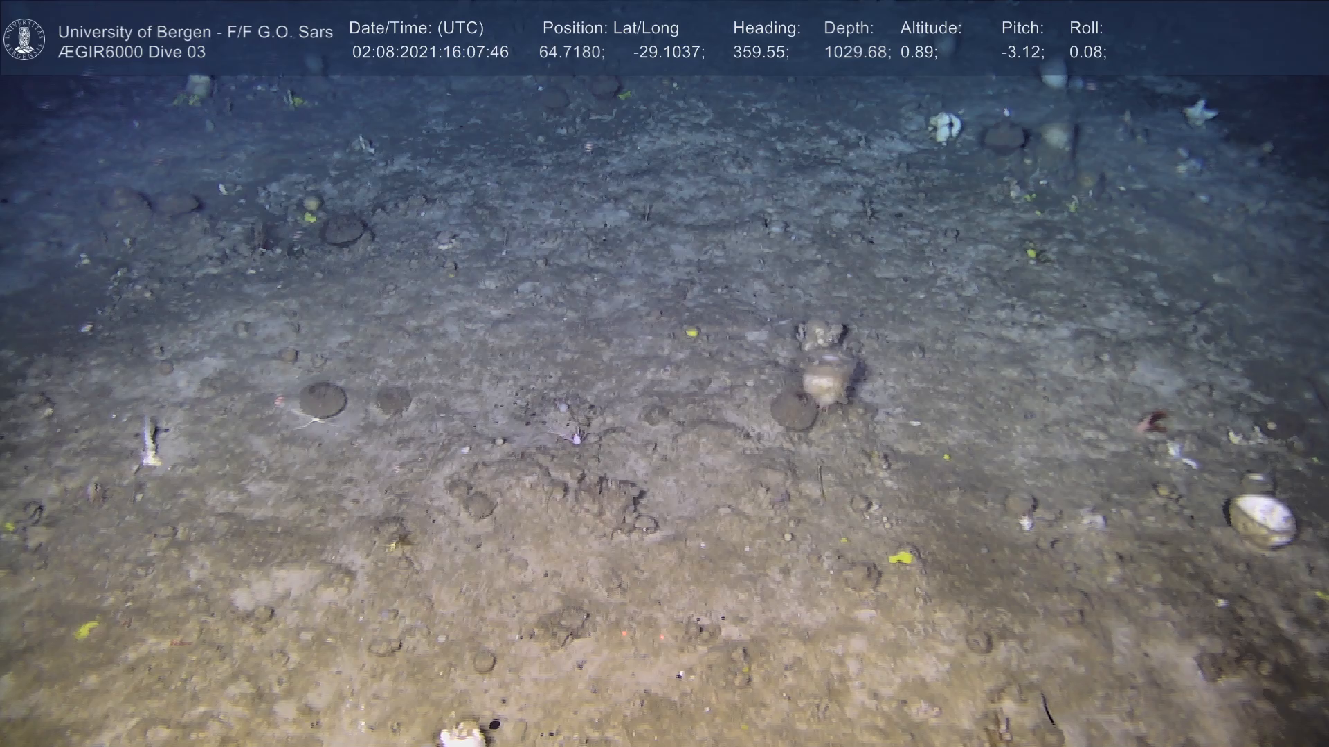The width and height of the screenshot is (1329, 747).
Task: Click the Roll value 0.08
Action: [x=1087, y=53]
